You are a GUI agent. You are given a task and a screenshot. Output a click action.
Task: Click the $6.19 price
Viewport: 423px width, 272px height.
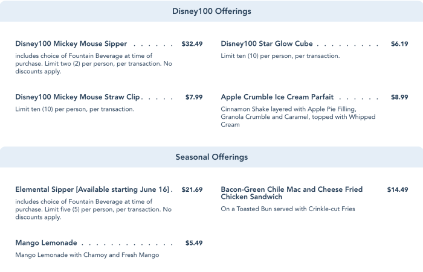click(x=399, y=44)
